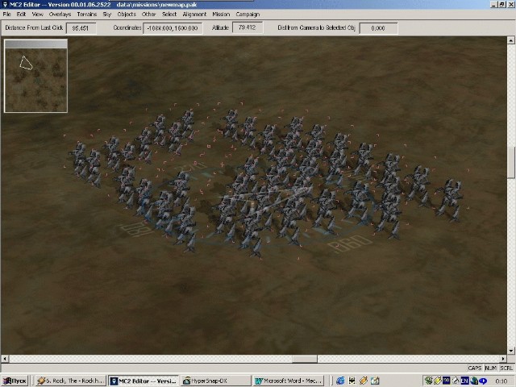Viewport: 516px width, 387px height.
Task: Open the Select menu
Action: [x=169, y=15]
